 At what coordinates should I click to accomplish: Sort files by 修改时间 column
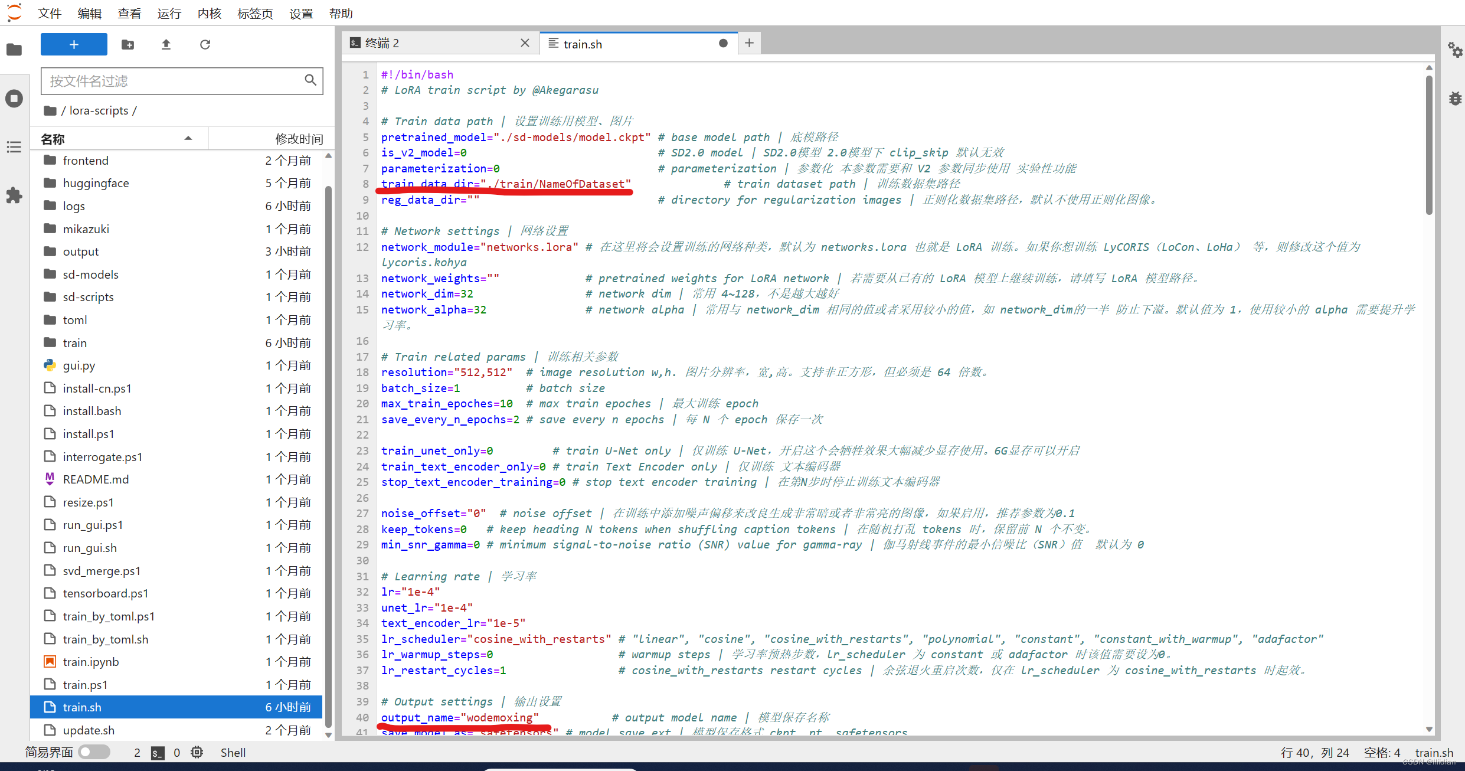[x=298, y=139]
